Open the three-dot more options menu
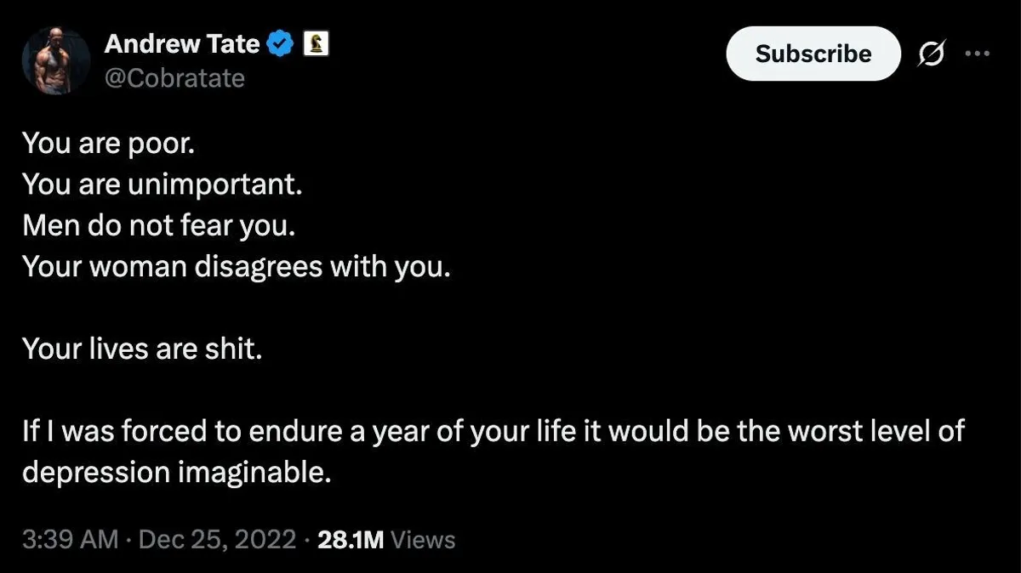Viewport: 1021px width, 573px height. point(978,53)
